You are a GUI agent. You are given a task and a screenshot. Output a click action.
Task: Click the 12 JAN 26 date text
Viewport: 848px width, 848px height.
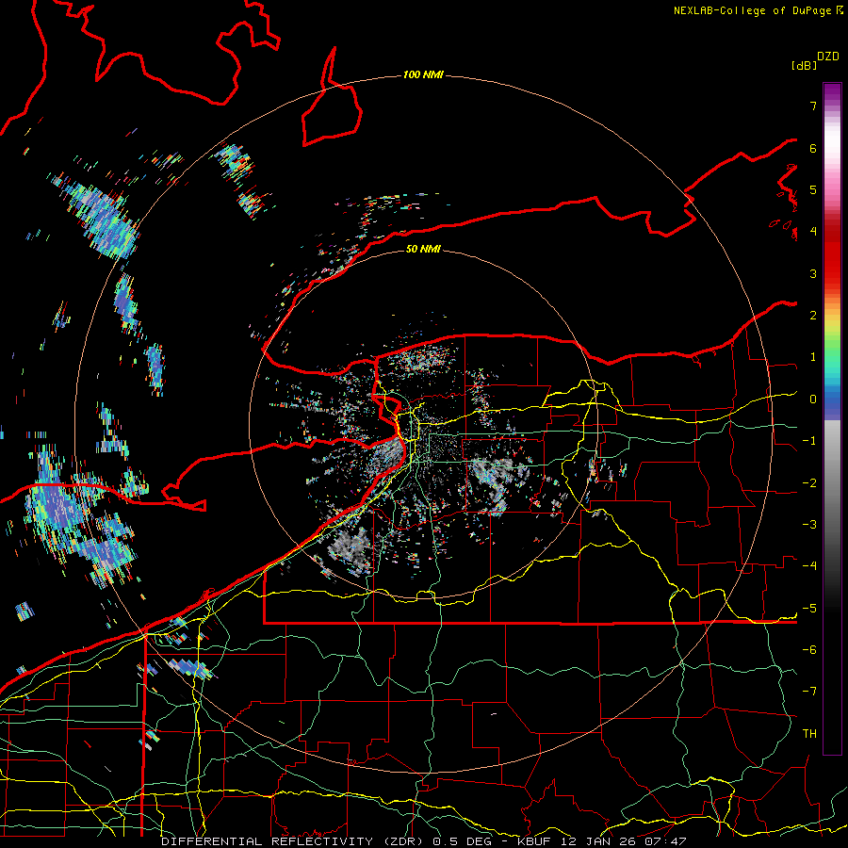tap(600, 841)
